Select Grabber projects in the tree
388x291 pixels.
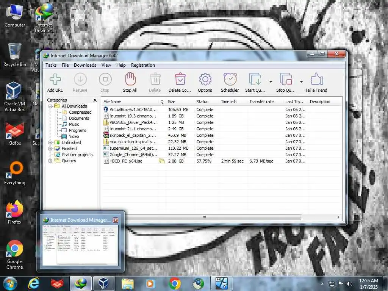(x=77, y=155)
